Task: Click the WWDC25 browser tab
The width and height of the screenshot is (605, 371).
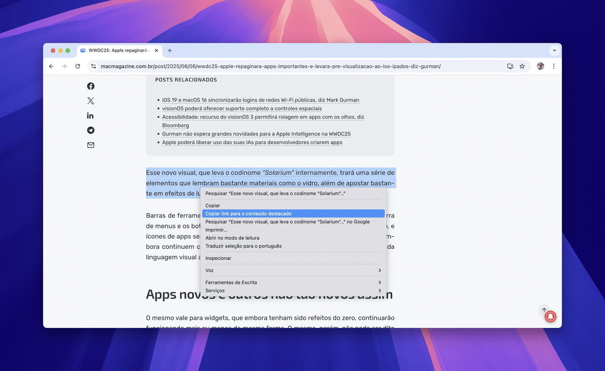Action: [120, 50]
